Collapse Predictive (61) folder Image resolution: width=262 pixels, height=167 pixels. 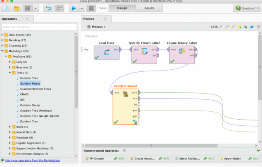click(6, 56)
